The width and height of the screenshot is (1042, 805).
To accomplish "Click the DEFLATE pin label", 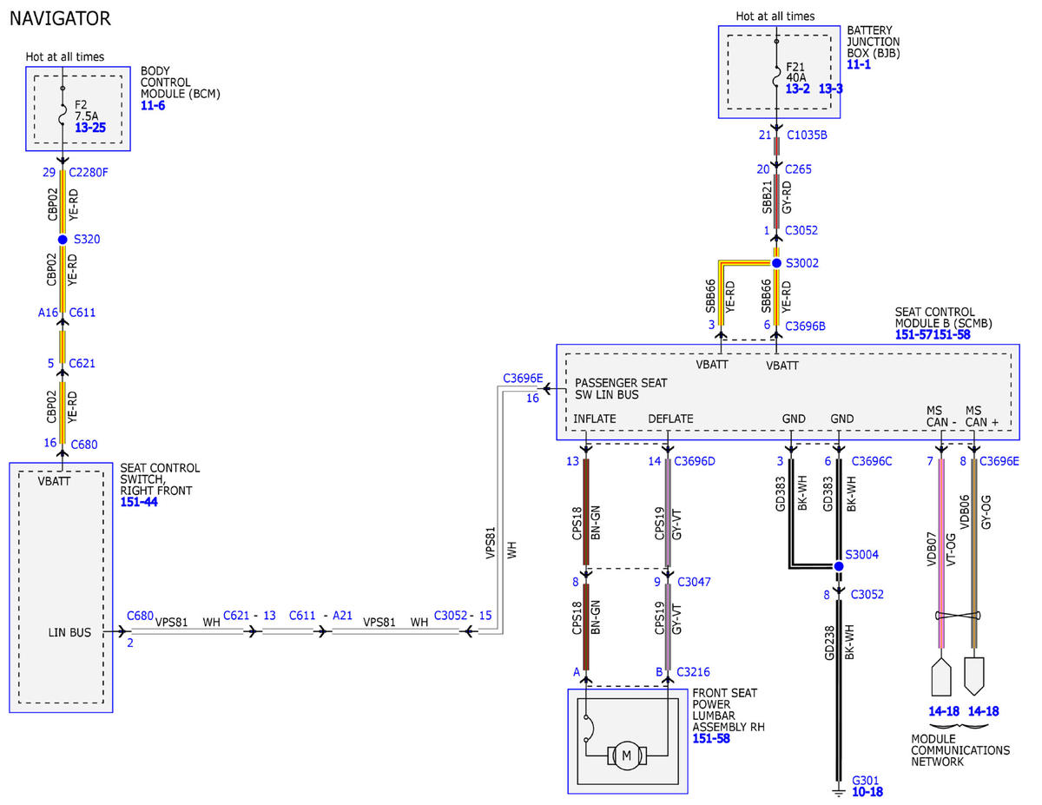I will click(670, 419).
